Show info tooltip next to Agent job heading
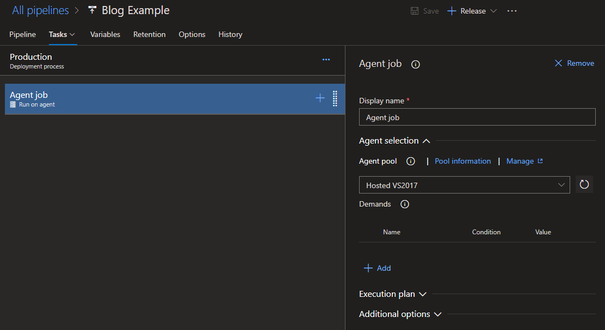The height and width of the screenshot is (330, 605). tap(416, 64)
